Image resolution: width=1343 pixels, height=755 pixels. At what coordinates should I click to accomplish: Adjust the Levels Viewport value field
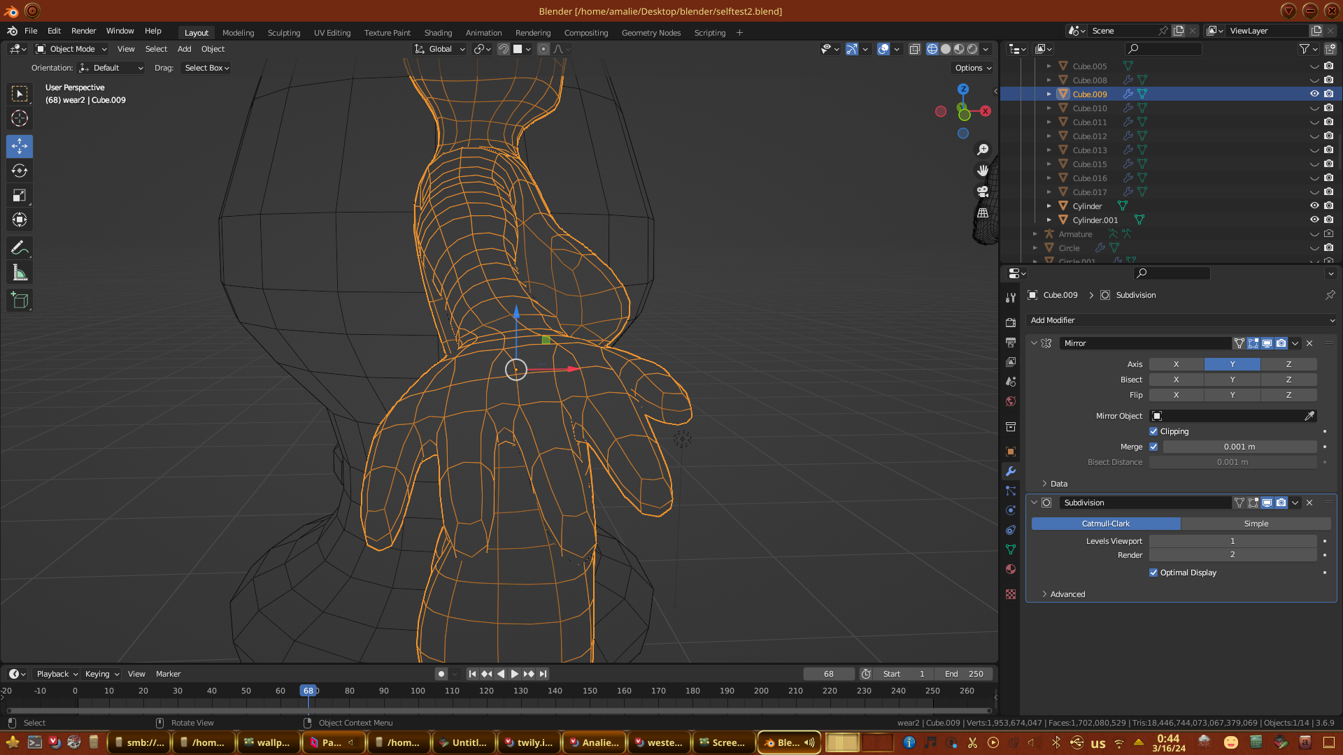click(1232, 541)
